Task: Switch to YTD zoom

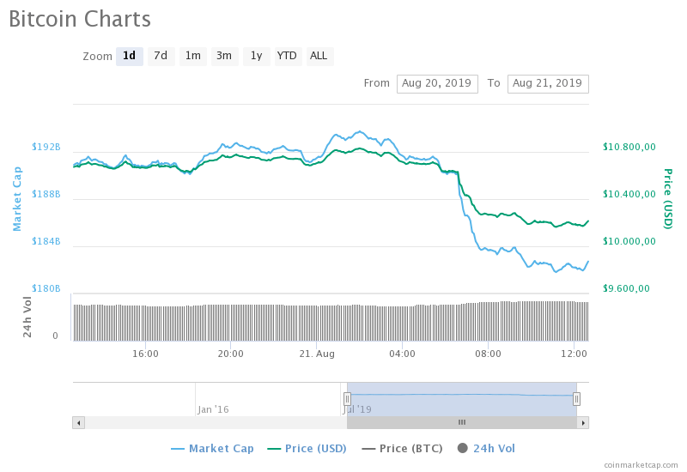Action: tap(287, 56)
